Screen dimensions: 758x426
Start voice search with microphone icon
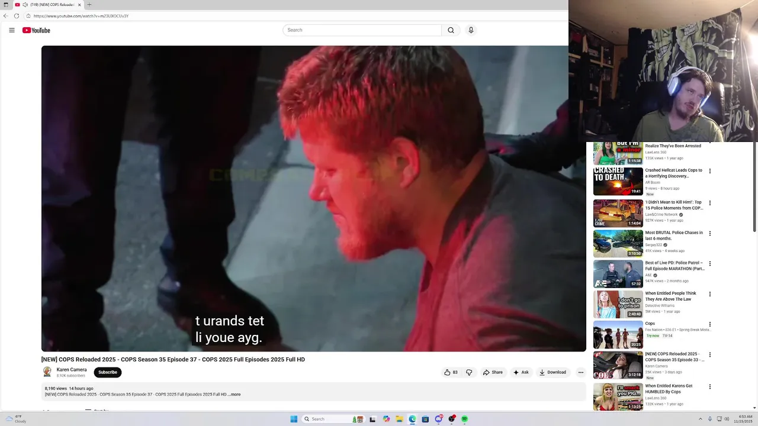pos(471,30)
